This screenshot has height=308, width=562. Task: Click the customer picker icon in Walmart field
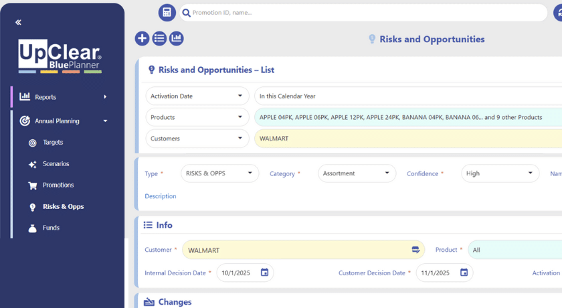415,250
